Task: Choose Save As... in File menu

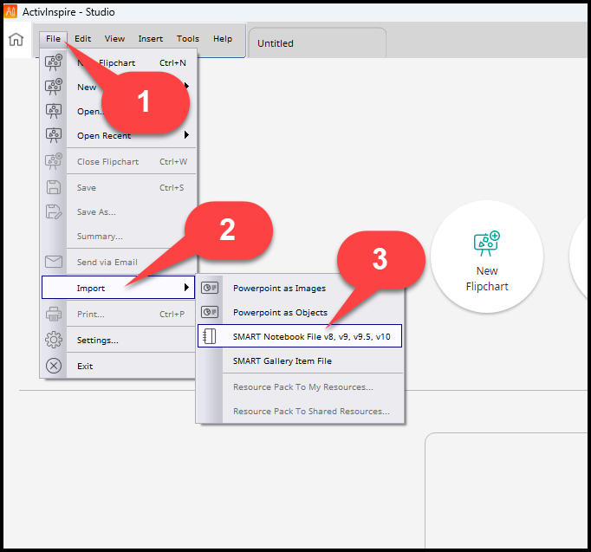Action: [119, 211]
